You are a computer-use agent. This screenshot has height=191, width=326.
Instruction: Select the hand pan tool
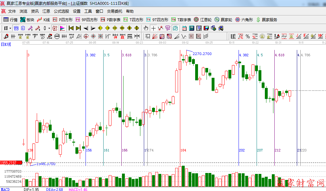click(x=146, y=28)
